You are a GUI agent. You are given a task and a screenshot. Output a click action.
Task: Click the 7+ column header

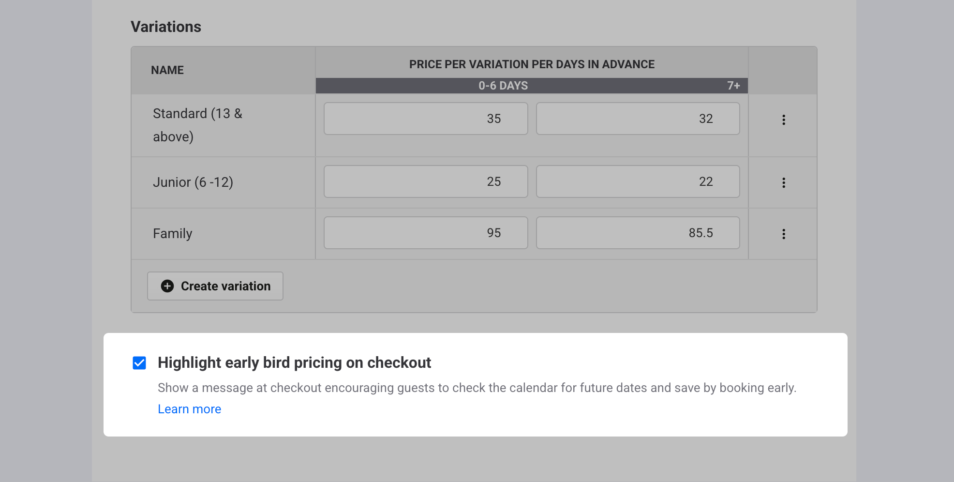point(733,86)
